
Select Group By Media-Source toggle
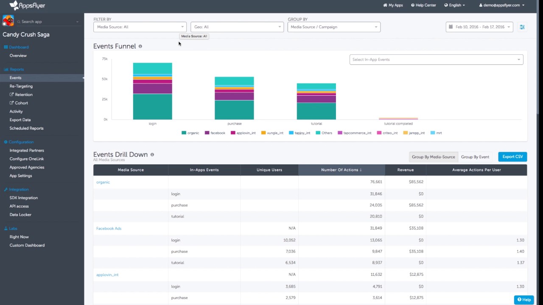tap(434, 157)
